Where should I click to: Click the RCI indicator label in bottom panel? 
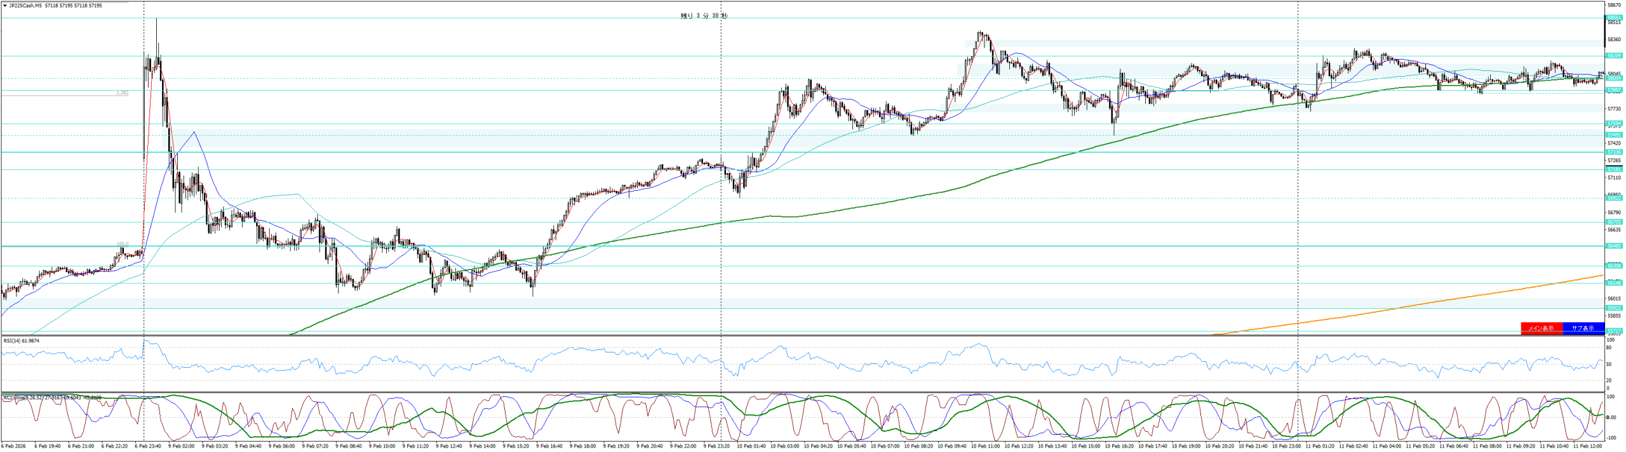[51, 398]
